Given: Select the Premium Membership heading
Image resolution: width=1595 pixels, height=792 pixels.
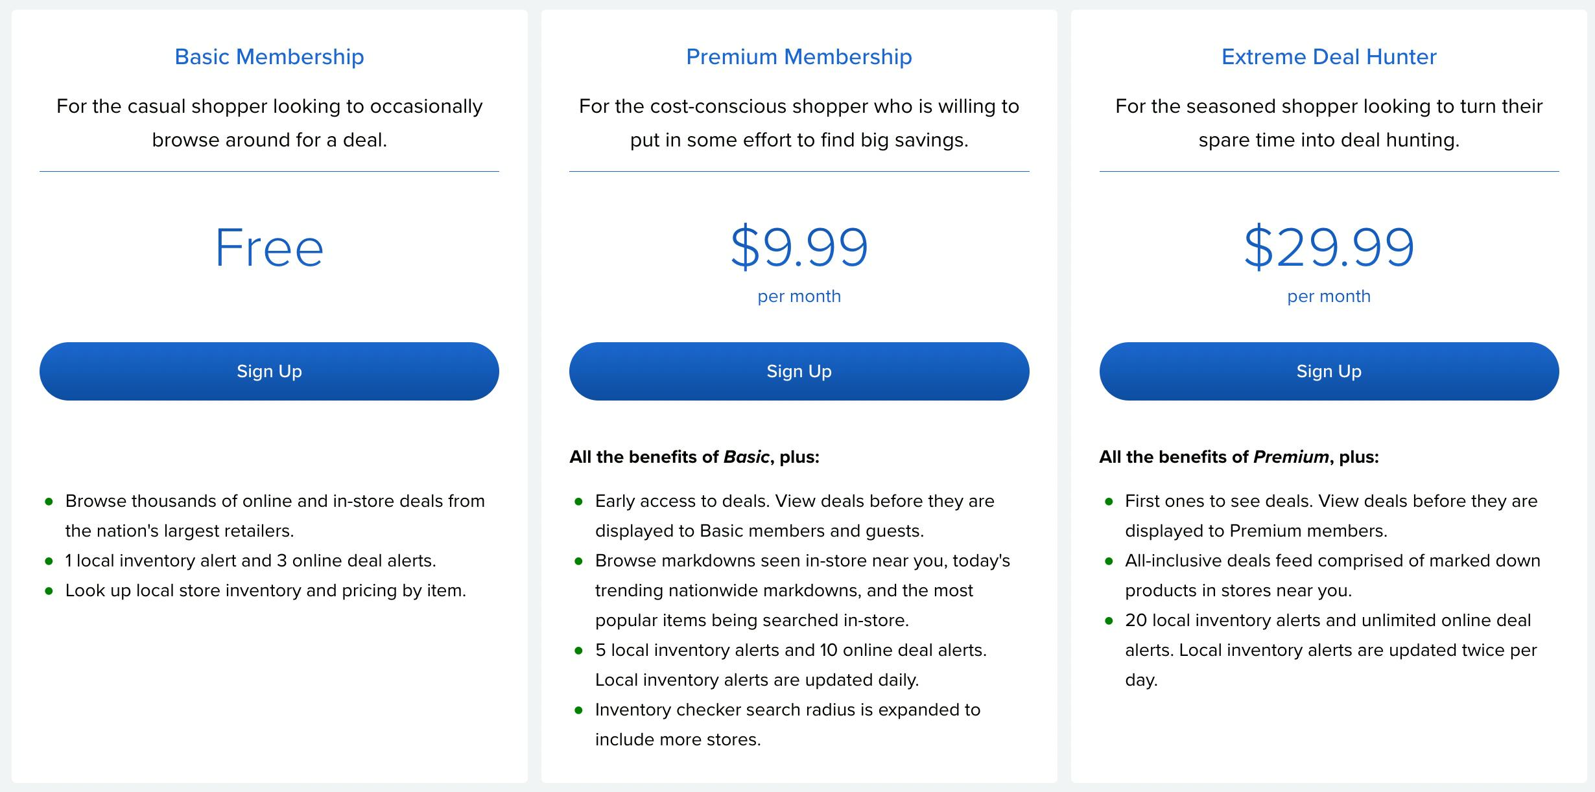Looking at the screenshot, I should coord(798,57).
